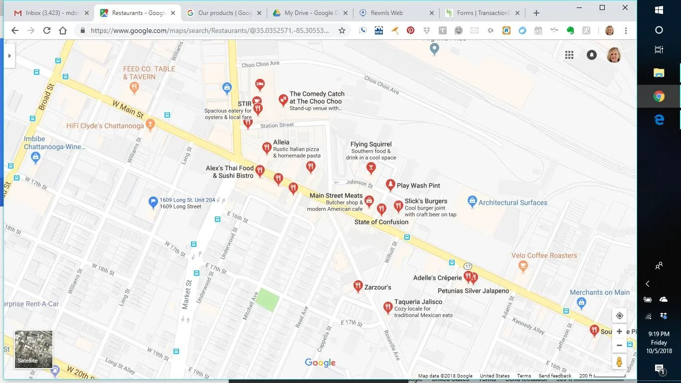Click the Street View pegman
The width and height of the screenshot is (681, 383).
[x=619, y=362]
